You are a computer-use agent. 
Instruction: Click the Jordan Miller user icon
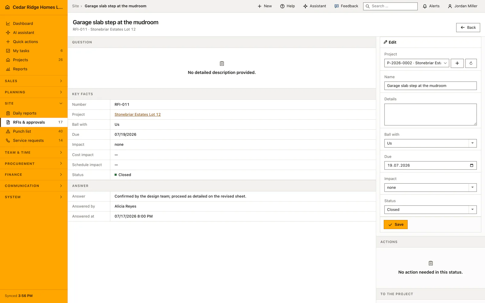pyautogui.click(x=450, y=6)
